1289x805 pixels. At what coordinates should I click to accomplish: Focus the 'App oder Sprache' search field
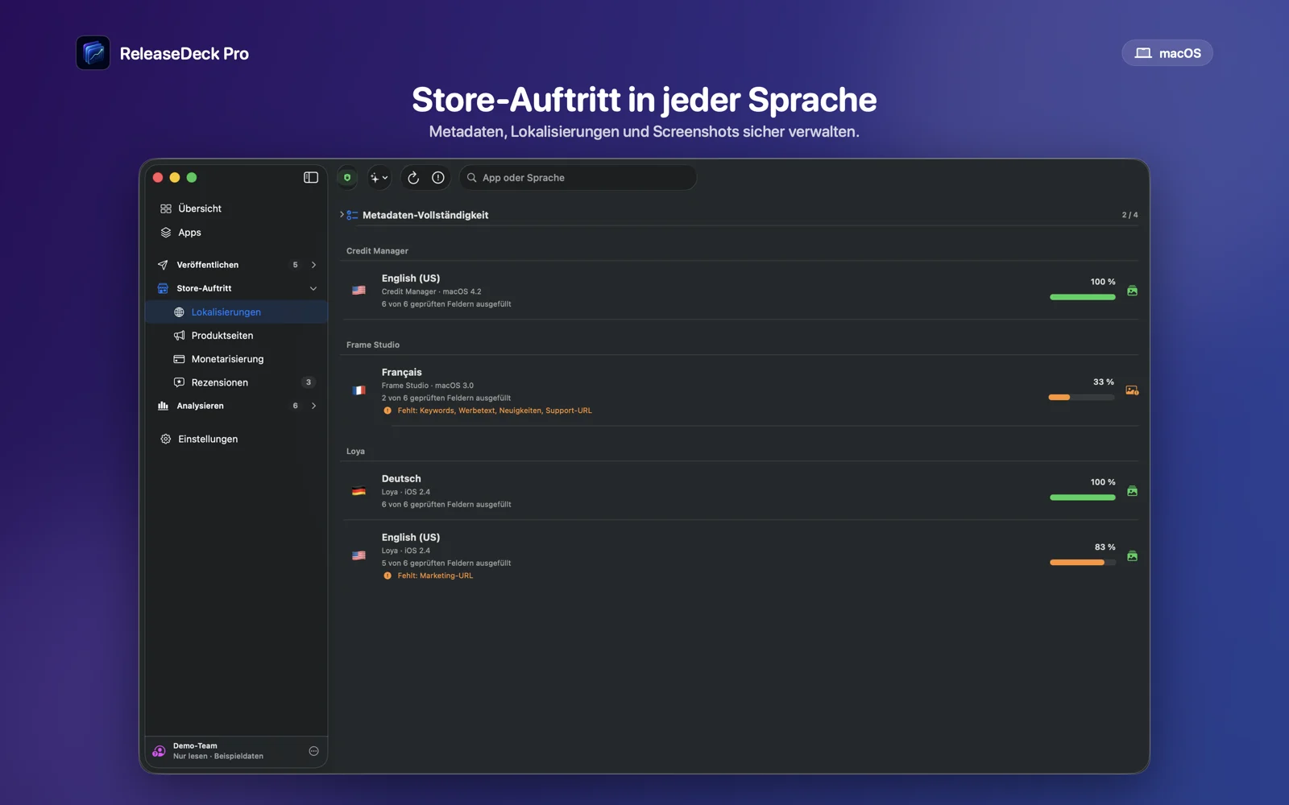[x=578, y=178]
